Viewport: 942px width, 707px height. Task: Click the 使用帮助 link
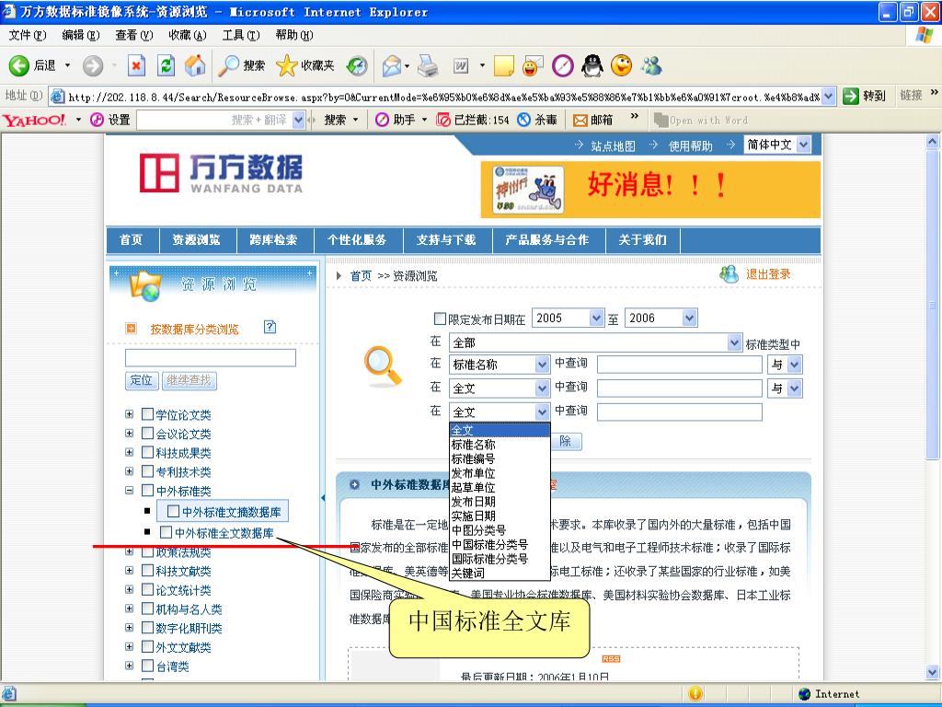point(690,145)
